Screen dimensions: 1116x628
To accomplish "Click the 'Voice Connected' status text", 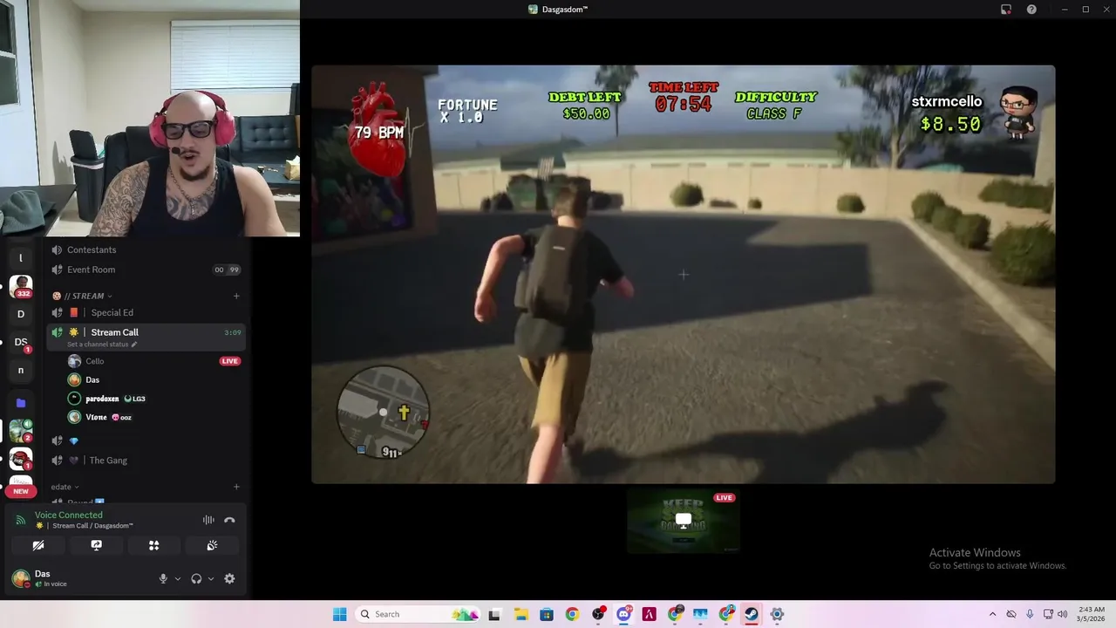I will coord(69,515).
